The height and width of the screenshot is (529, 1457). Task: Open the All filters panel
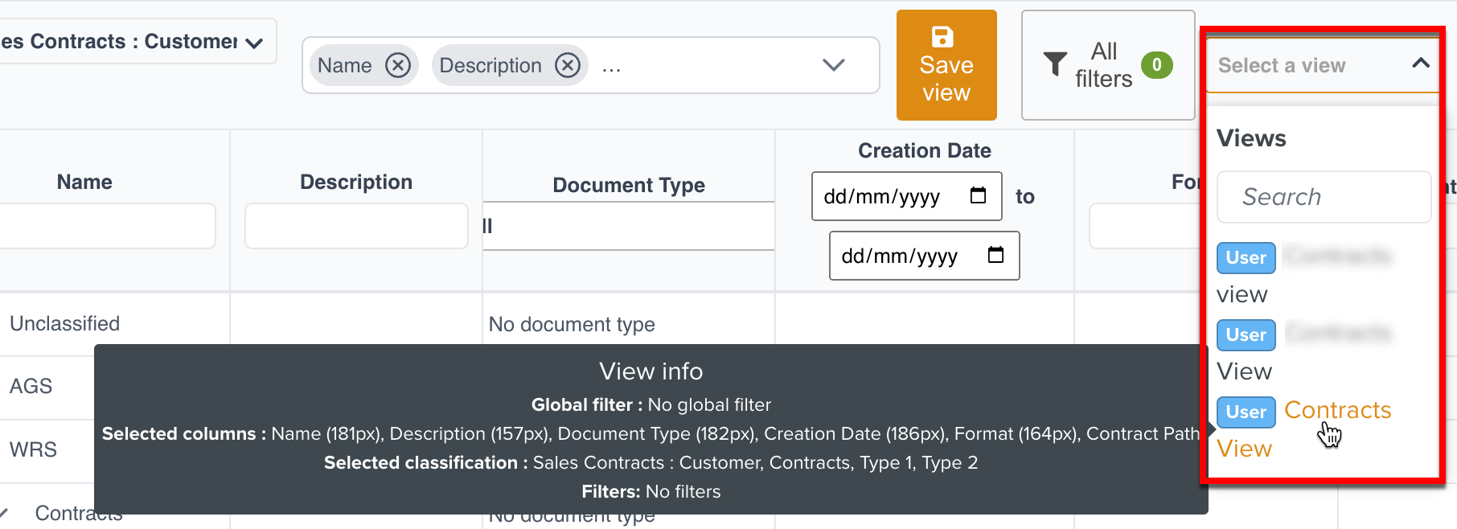coord(1108,65)
